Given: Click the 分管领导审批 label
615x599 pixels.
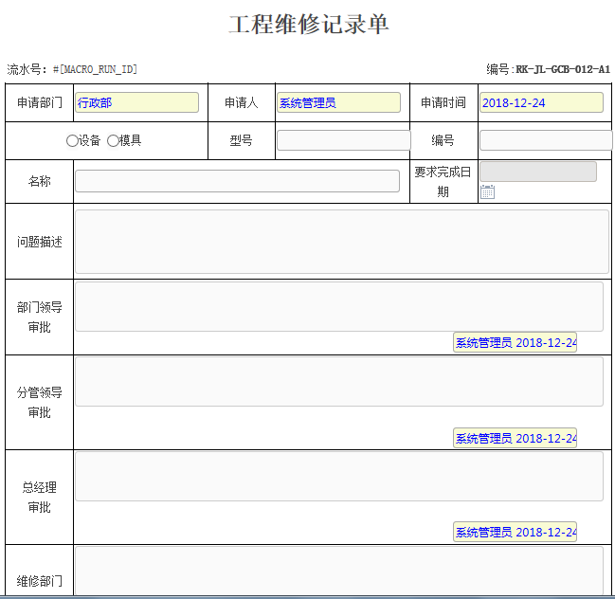Looking at the screenshot, I should (40, 402).
